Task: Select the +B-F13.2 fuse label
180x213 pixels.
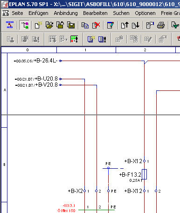Action: tap(130, 175)
